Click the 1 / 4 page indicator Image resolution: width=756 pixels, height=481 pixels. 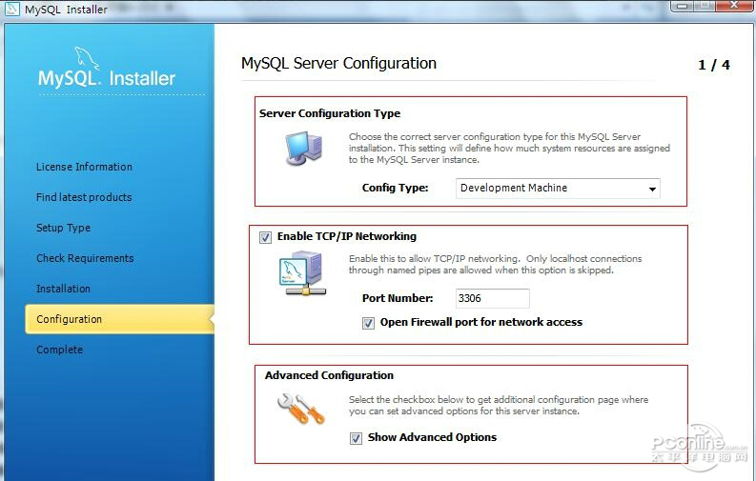[x=714, y=65]
